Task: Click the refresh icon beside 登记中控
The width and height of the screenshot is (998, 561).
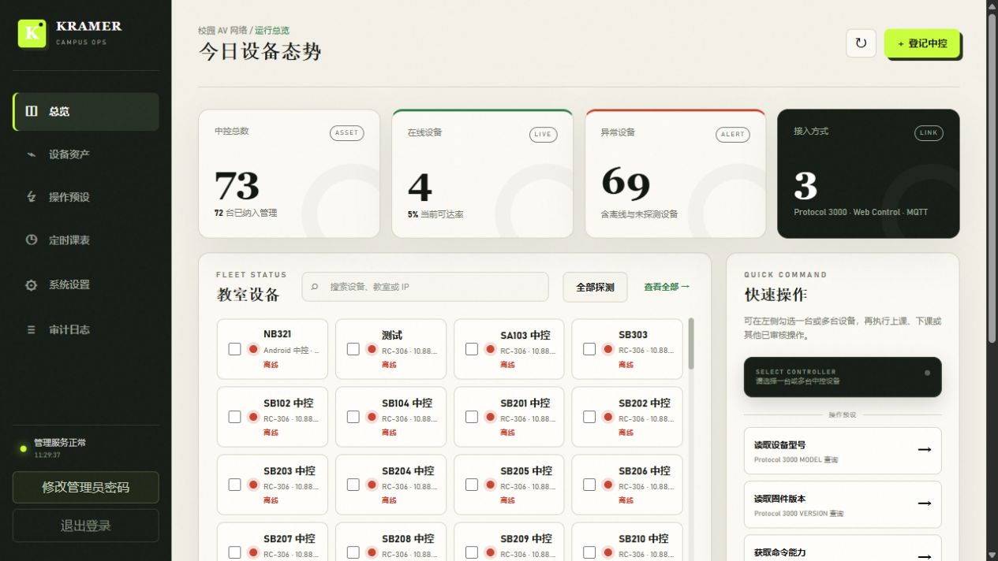Action: point(861,43)
